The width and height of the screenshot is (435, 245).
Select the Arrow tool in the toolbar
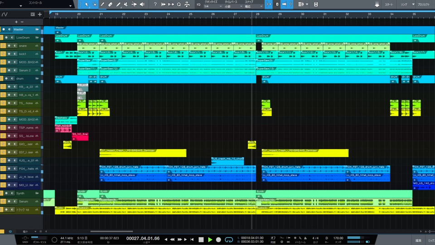[x=87, y=4]
